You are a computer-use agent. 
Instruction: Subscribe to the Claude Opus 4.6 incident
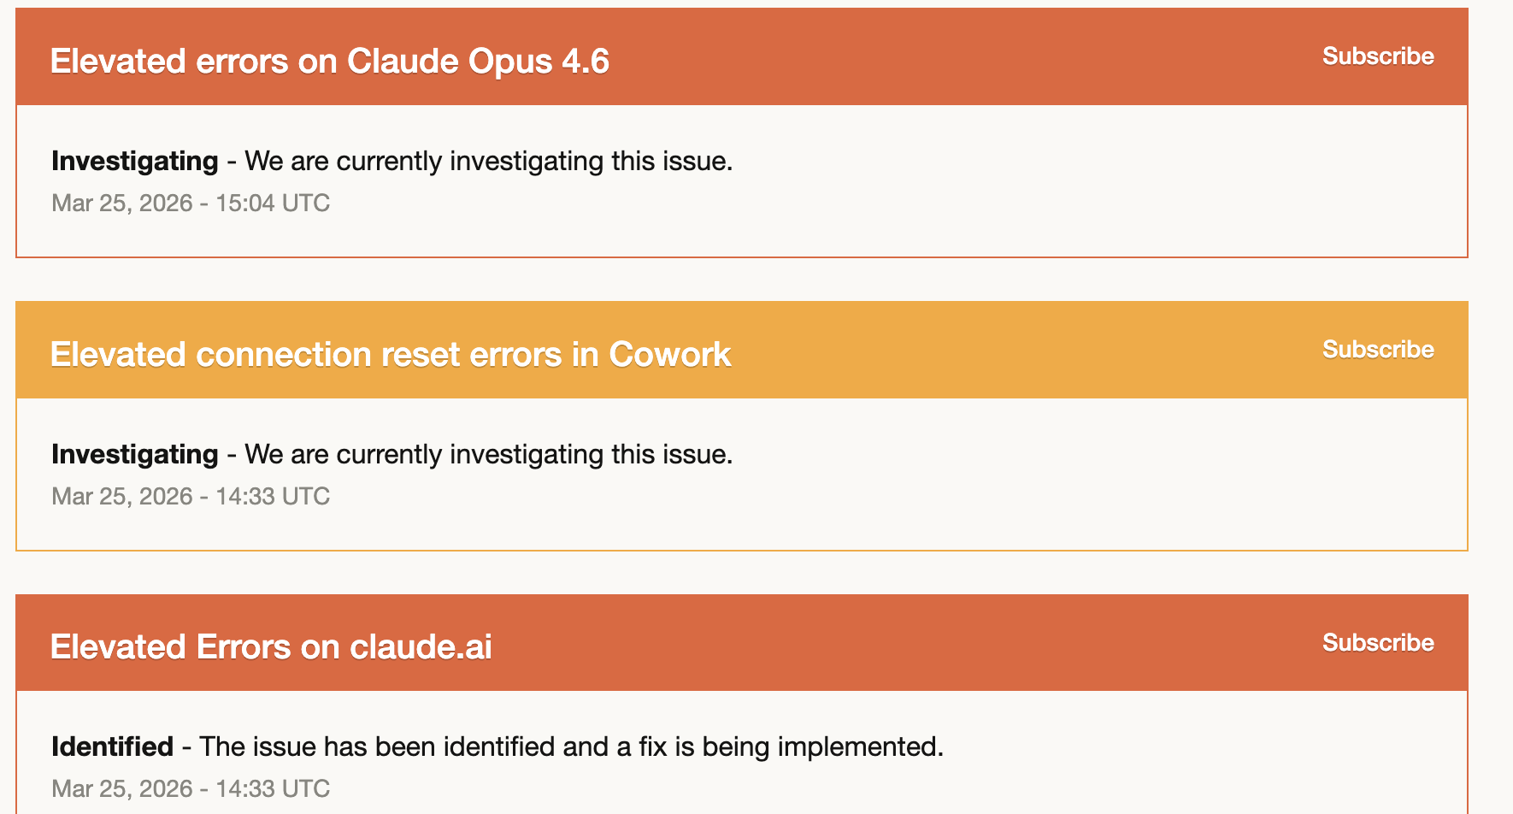click(1377, 56)
